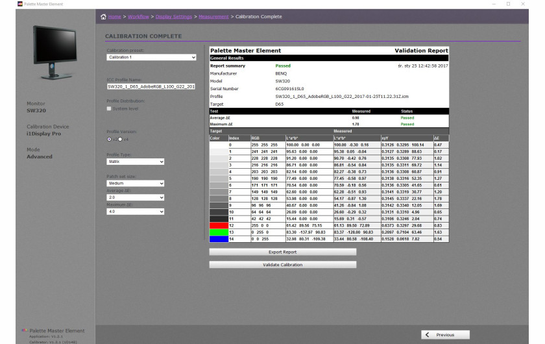Screen dimensions: 545x344
Task: Go to Home in the breadcrumb
Action: [114, 16]
